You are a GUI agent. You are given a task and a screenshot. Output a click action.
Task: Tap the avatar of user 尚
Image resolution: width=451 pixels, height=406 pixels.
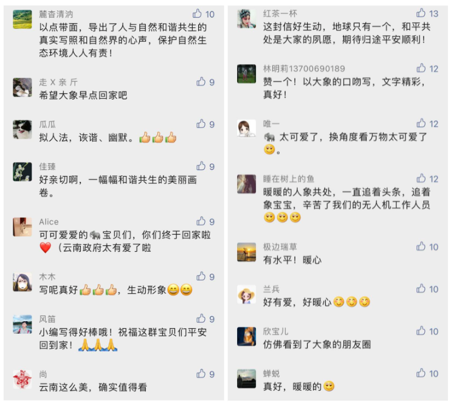tap(22, 379)
